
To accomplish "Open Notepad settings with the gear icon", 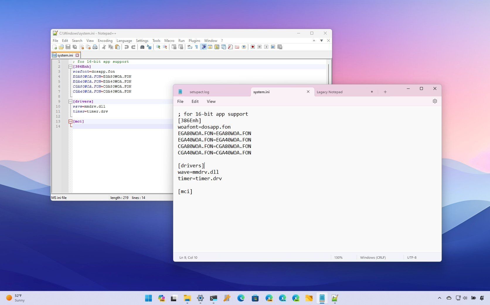I will pos(435,101).
